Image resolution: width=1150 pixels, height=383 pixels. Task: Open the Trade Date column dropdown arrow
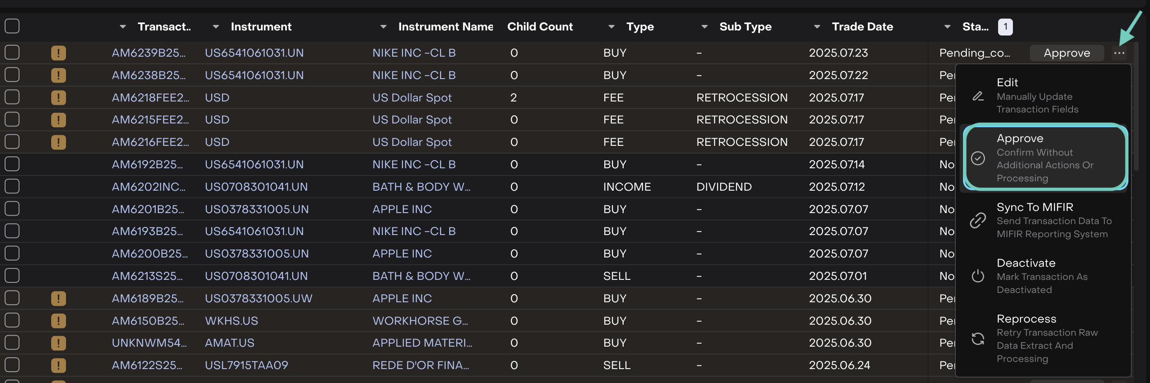point(817,27)
